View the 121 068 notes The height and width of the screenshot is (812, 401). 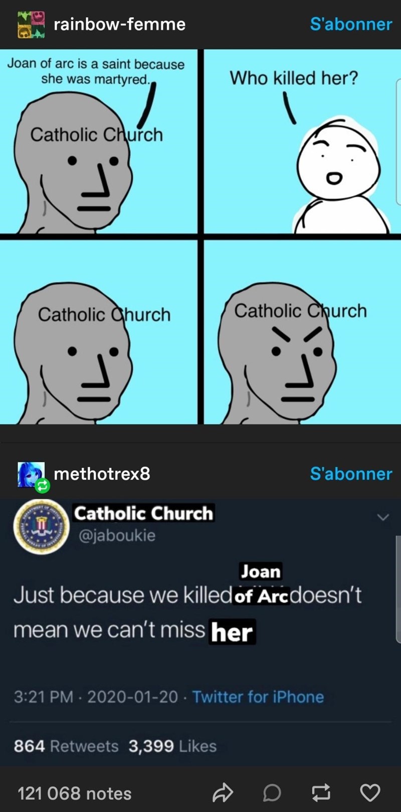(x=75, y=793)
